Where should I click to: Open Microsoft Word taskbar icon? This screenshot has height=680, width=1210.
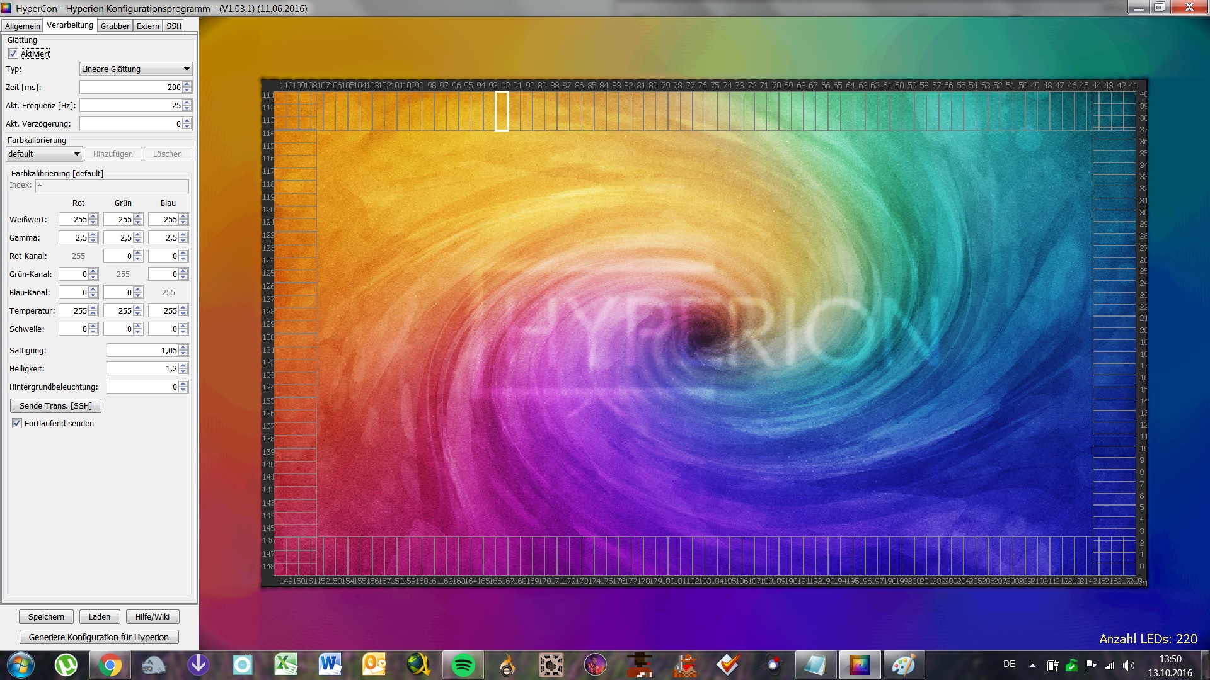coord(330,665)
